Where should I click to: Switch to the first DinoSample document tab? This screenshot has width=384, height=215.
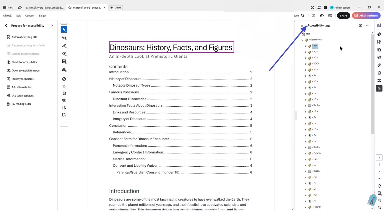point(45,8)
